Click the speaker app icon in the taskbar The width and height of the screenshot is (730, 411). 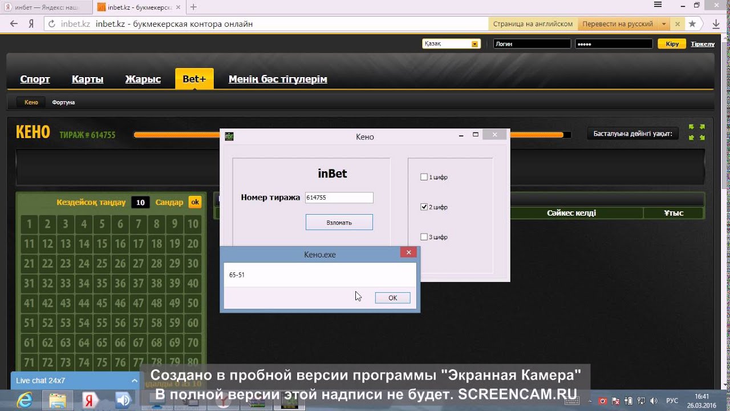click(x=123, y=400)
